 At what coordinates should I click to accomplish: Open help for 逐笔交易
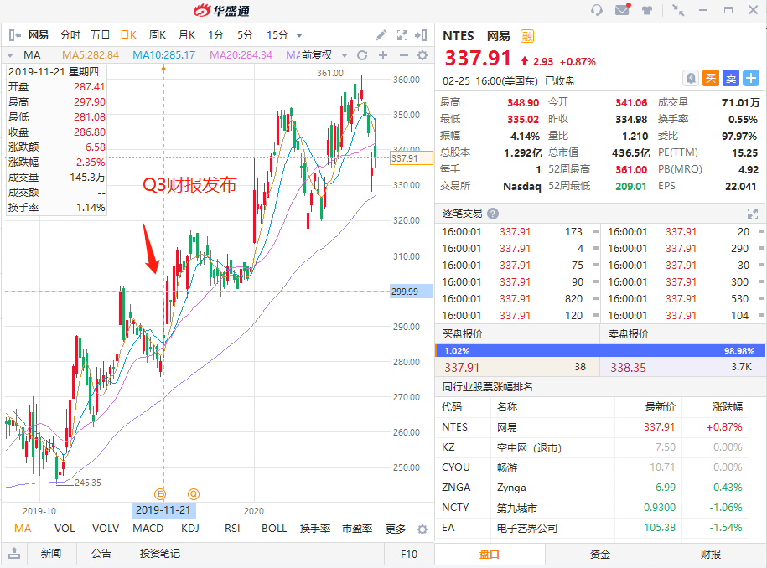[493, 214]
